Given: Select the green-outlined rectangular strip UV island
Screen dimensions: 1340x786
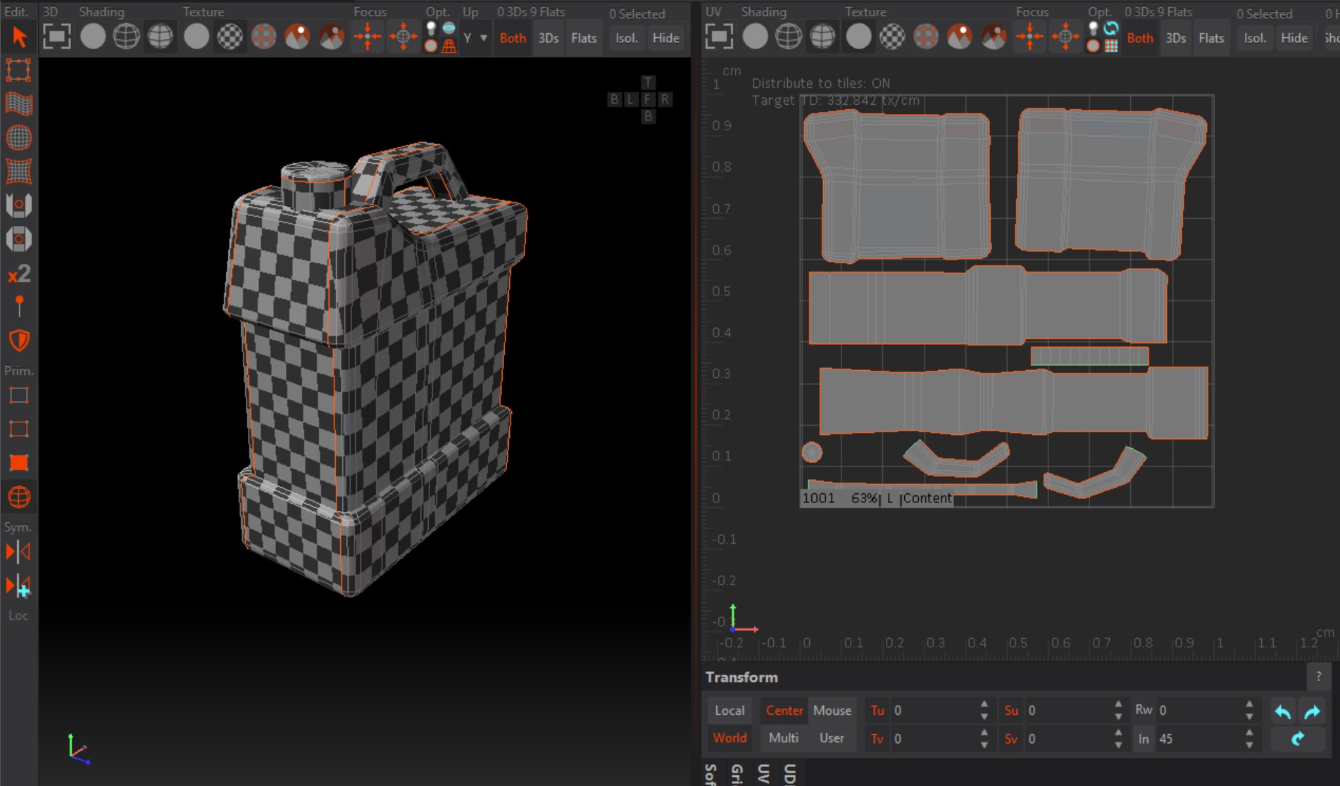Looking at the screenshot, I should pyautogui.click(x=1089, y=356).
